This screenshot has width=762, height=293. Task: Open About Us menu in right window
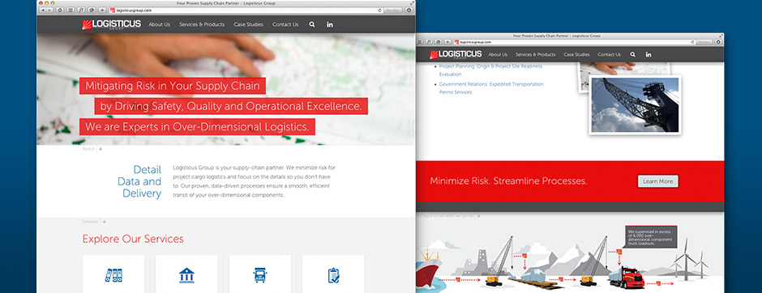click(x=498, y=54)
